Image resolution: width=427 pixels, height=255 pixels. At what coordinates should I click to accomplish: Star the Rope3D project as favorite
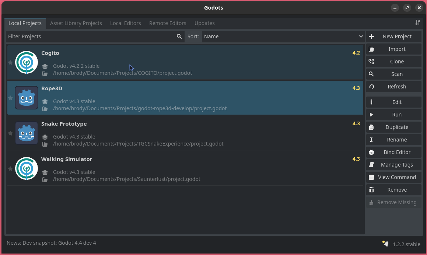click(10, 98)
